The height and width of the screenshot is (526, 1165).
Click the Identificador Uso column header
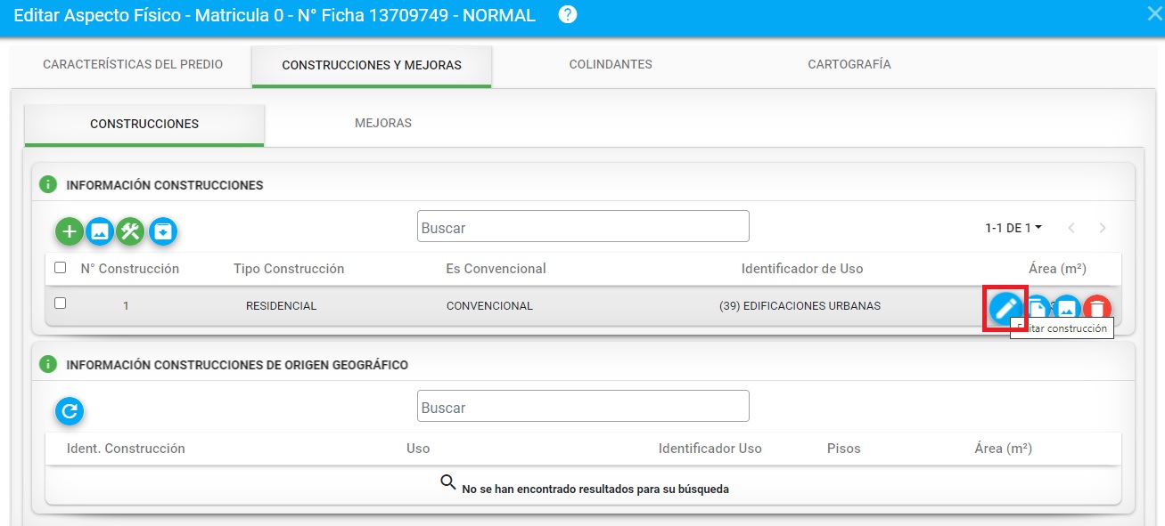tap(710, 449)
